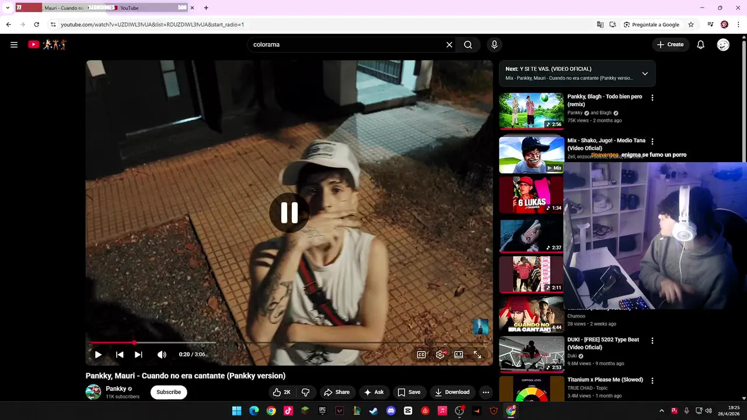747x420 pixels.
Task: Open the Windows Start menu
Action: click(x=236, y=411)
